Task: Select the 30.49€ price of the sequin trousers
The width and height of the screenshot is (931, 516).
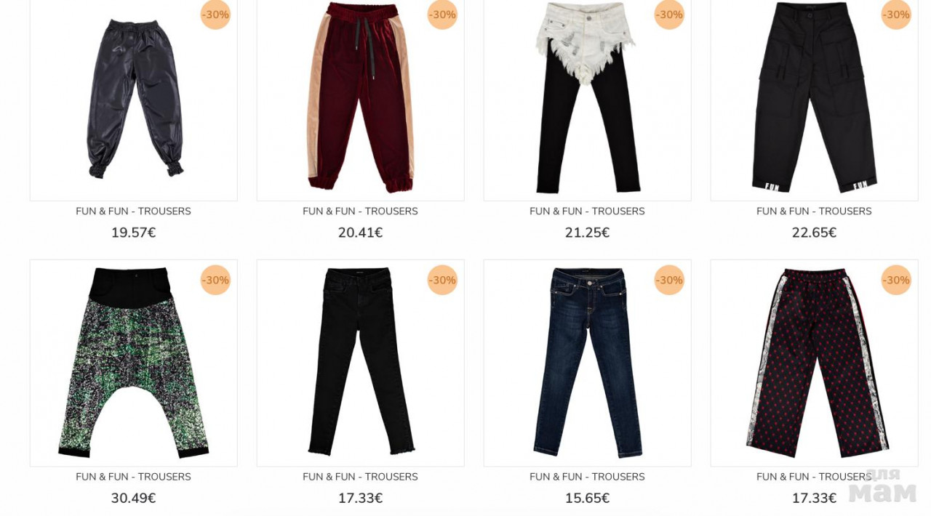Action: [133, 499]
